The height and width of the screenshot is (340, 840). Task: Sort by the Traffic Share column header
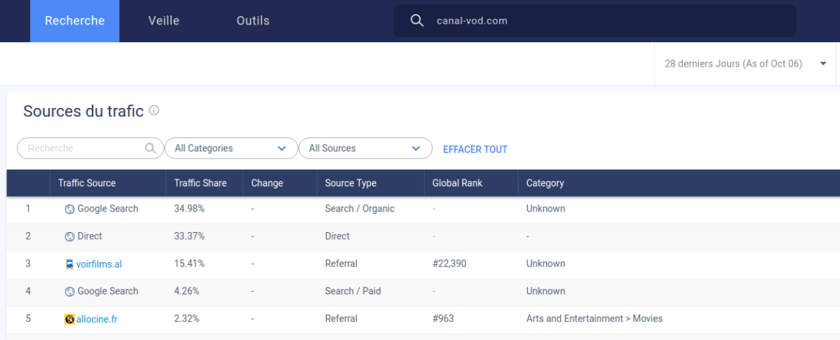pyautogui.click(x=201, y=183)
